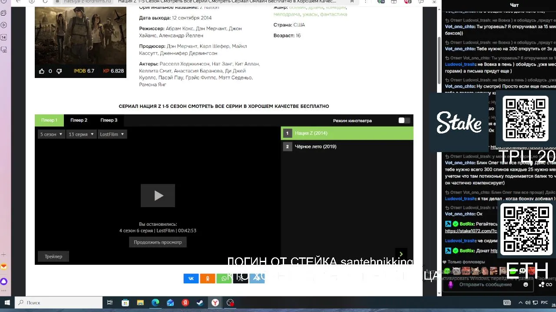Image resolution: width=556 pixels, height=312 pixels.
Task: Open Steam from taskbar
Action: 200,302
